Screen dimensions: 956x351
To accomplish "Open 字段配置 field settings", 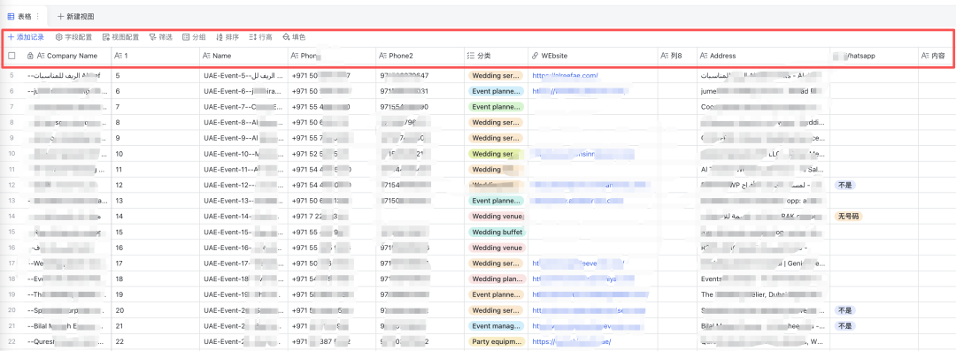I will 73,37.
